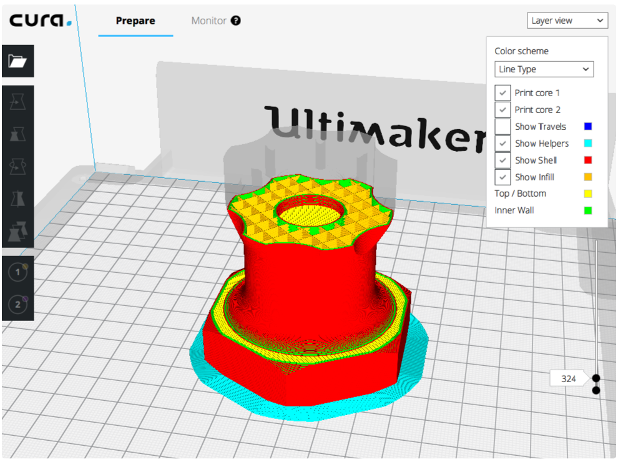The image size is (618, 462).
Task: Click the Cura logo
Action: pos(40,20)
